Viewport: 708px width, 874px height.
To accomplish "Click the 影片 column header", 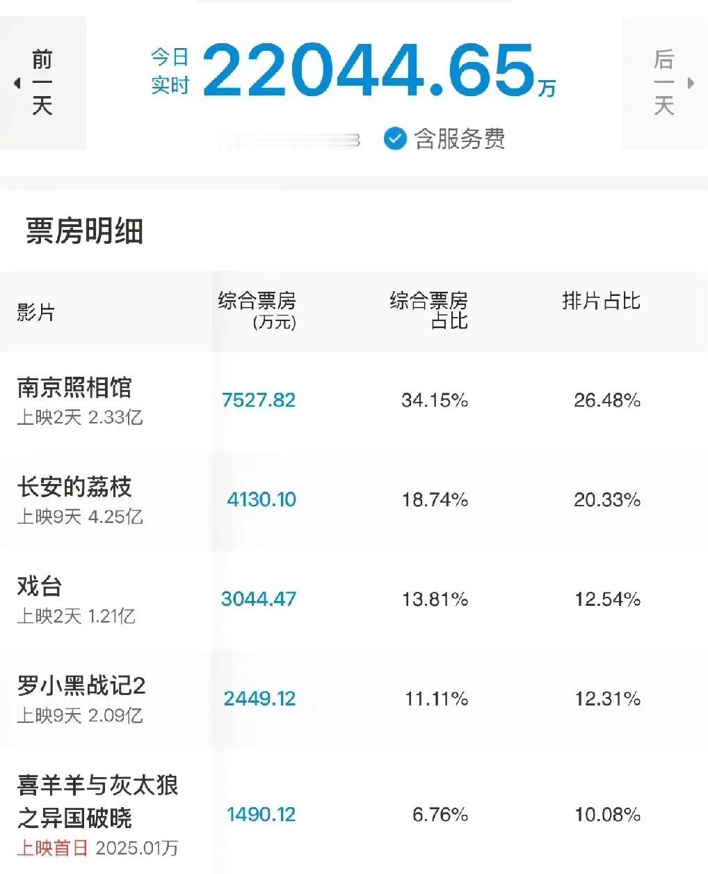I will click(x=36, y=312).
